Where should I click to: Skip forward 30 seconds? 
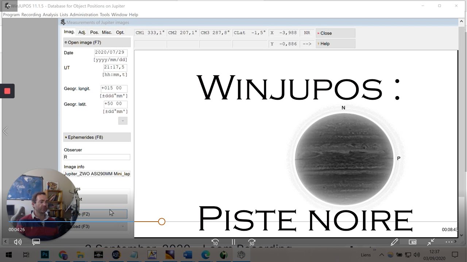pyautogui.click(x=252, y=242)
